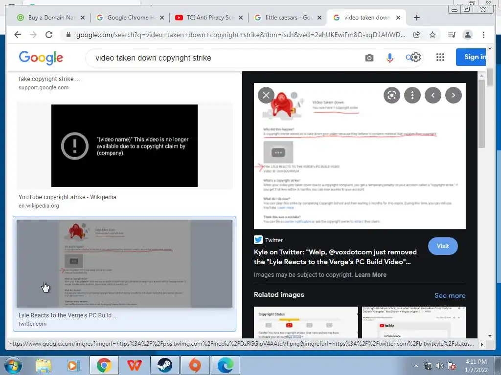The height and width of the screenshot is (375, 501).
Task: Open the Kyle on Twitter title link
Action: coord(335,257)
